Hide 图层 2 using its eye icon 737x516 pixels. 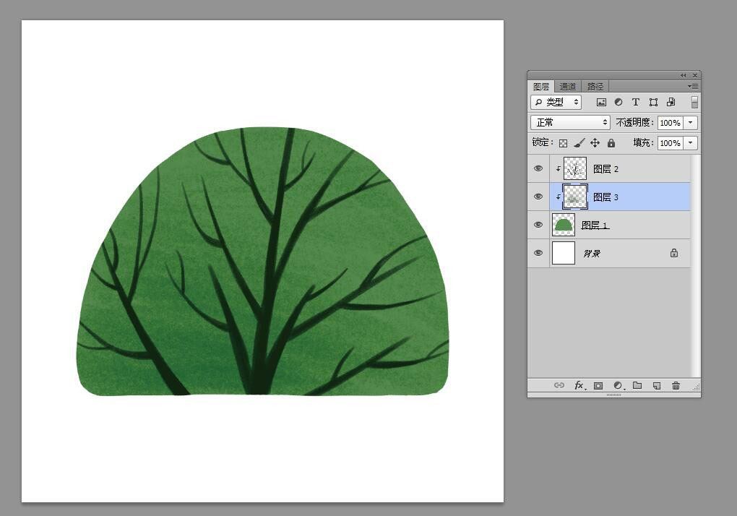pos(538,168)
